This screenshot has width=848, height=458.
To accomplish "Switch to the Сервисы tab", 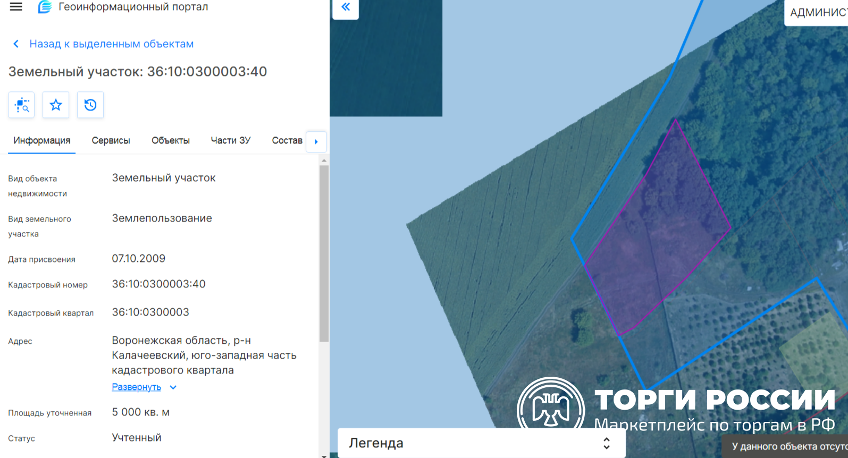I will coord(111,140).
